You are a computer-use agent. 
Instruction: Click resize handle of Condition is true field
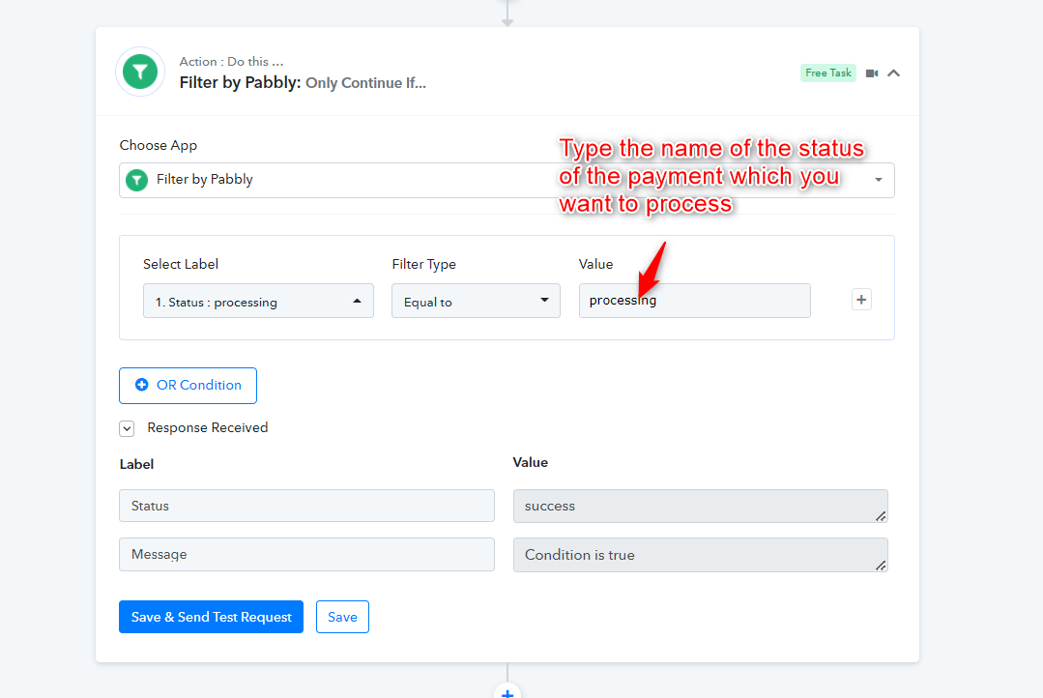tap(881, 566)
